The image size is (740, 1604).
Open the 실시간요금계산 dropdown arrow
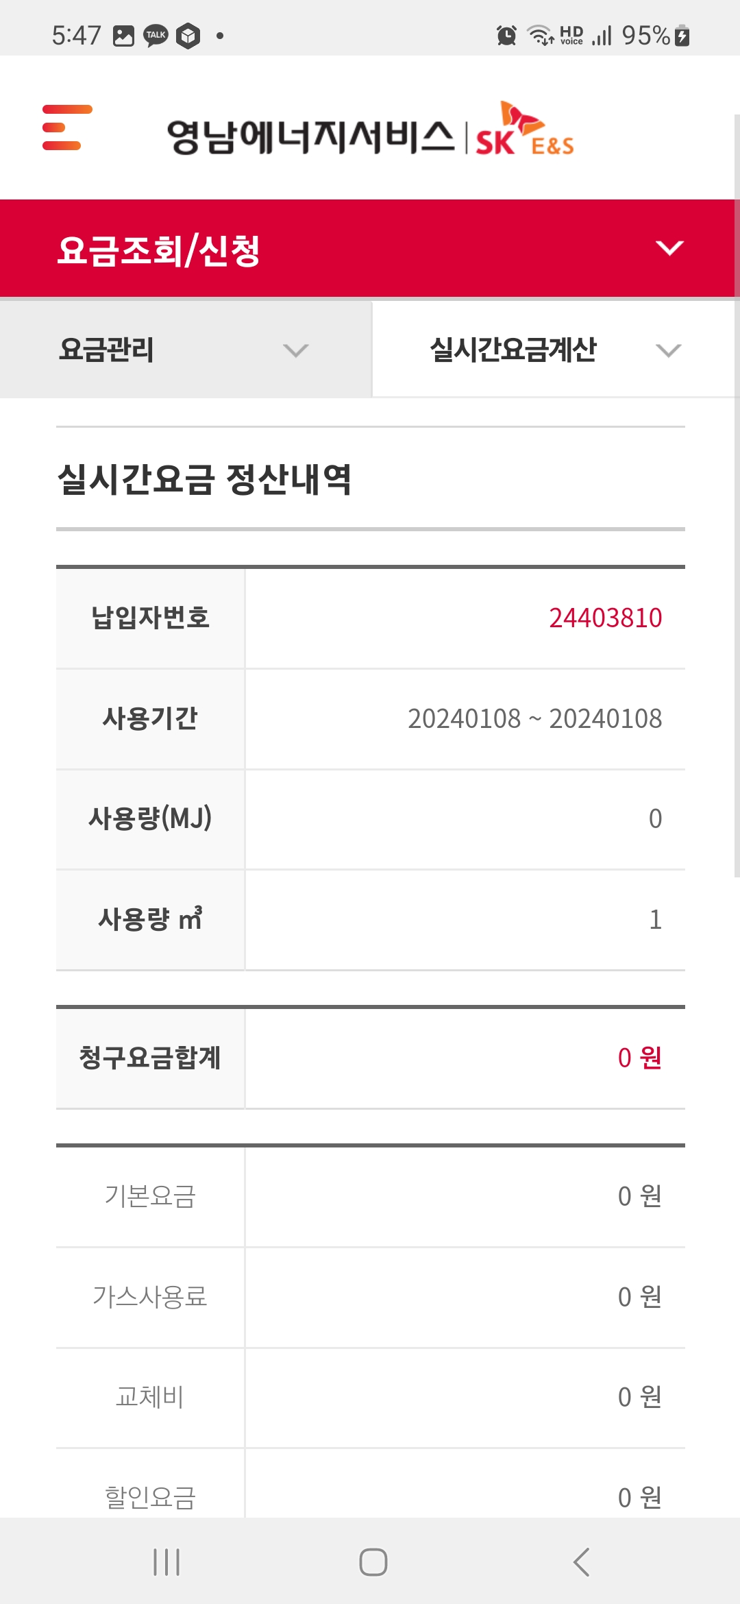(x=668, y=351)
